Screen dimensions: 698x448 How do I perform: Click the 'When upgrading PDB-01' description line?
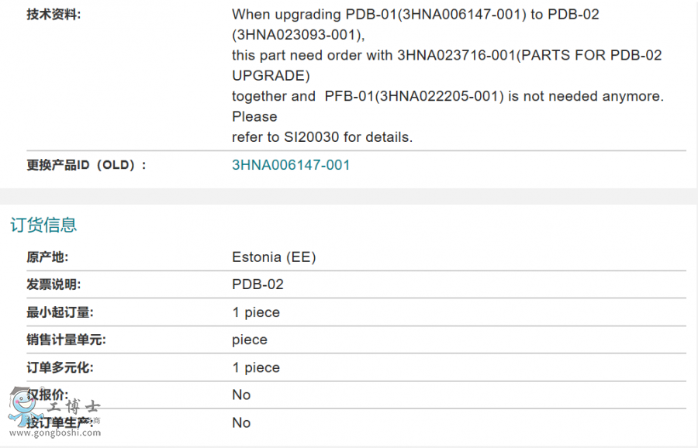click(415, 14)
